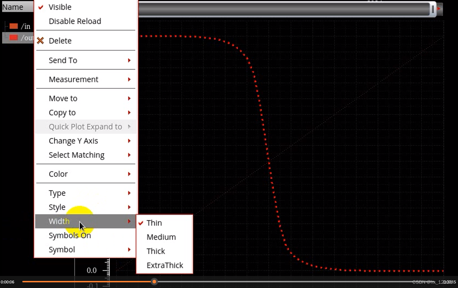This screenshot has width=458, height=288.
Task: Enable Disable Reload for the trace
Action: tap(75, 21)
